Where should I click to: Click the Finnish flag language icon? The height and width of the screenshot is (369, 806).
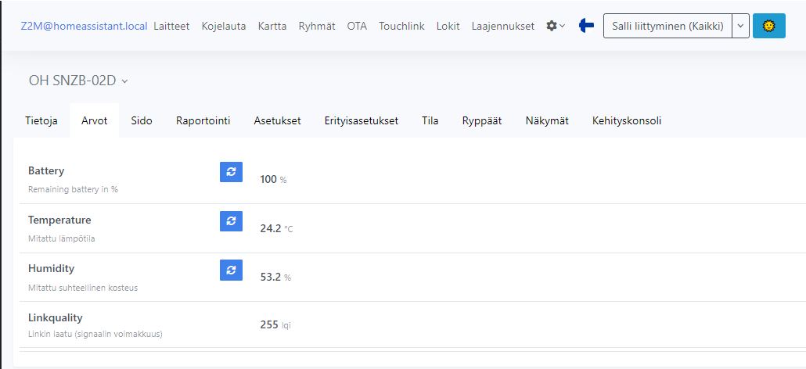[586, 26]
